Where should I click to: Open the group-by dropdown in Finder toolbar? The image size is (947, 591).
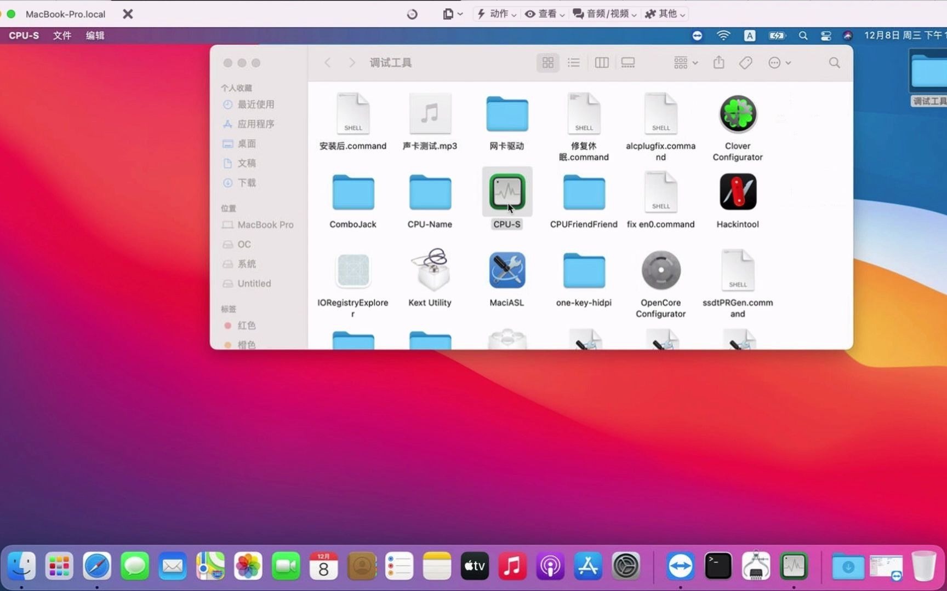686,63
